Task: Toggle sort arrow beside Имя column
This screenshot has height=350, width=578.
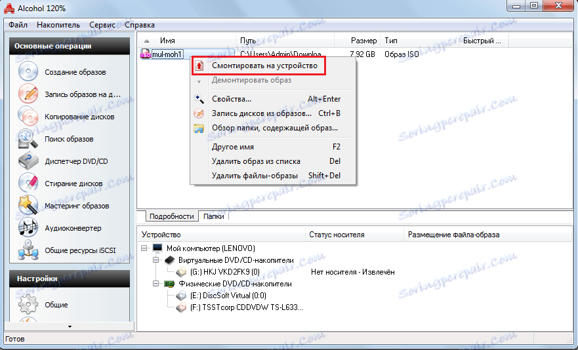Action: point(147,41)
